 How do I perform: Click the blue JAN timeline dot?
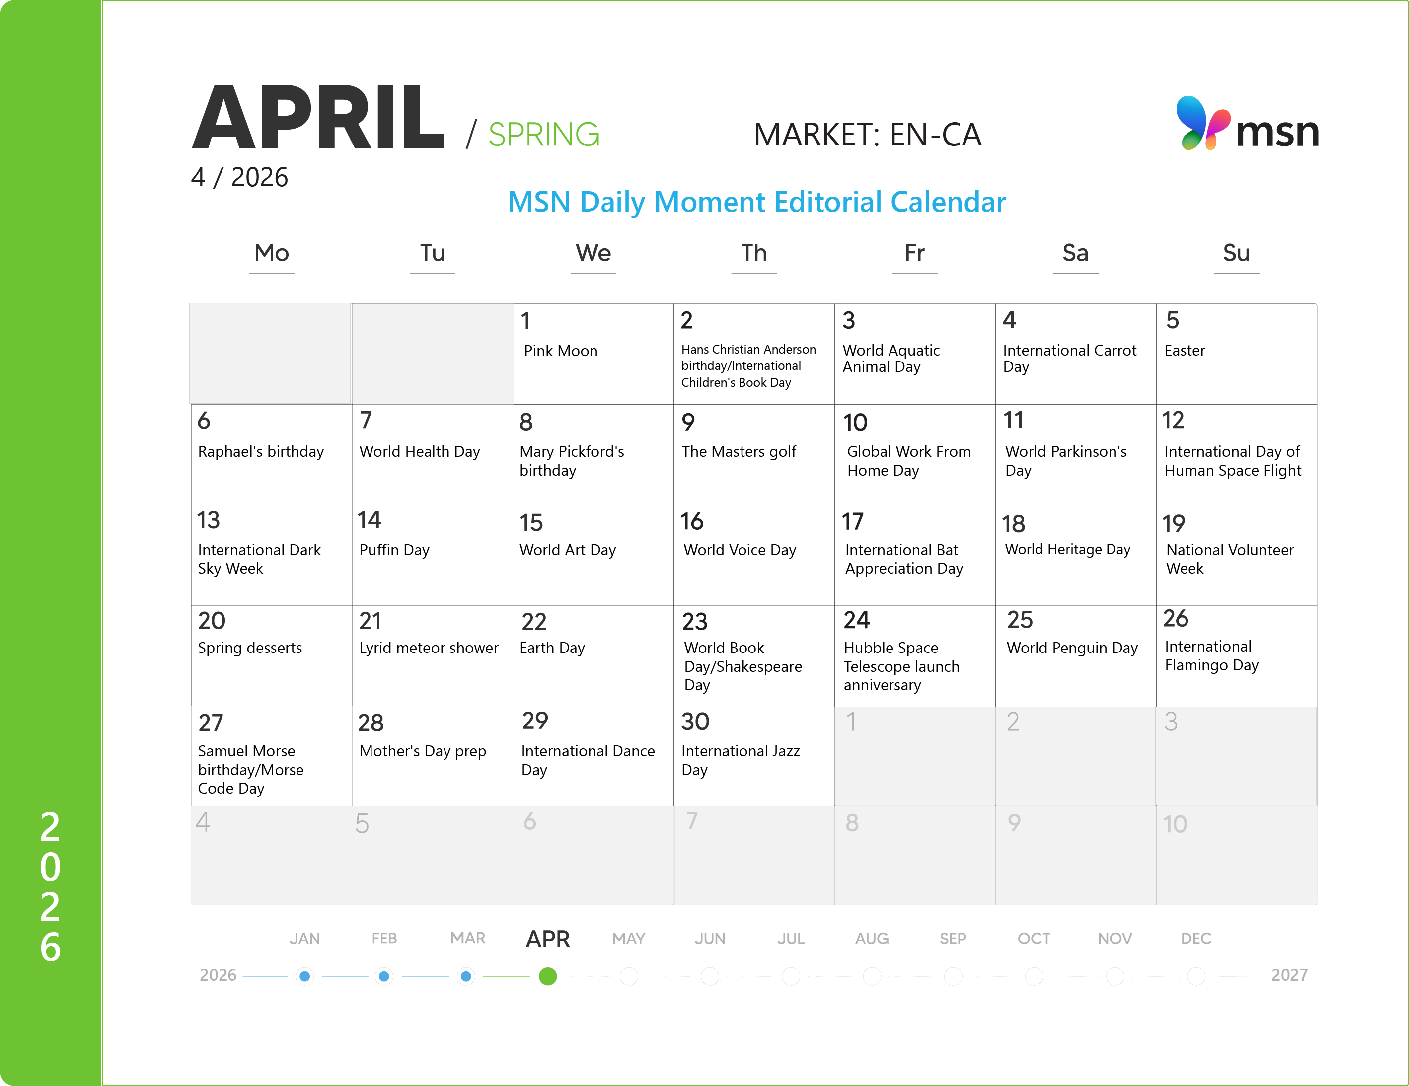305,976
